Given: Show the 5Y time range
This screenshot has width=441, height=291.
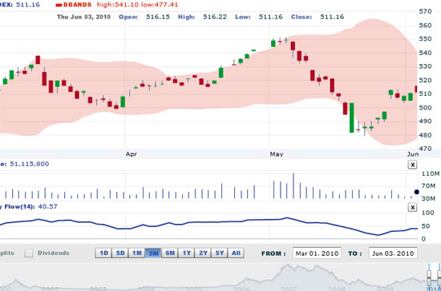Looking at the screenshot, I should [x=220, y=253].
